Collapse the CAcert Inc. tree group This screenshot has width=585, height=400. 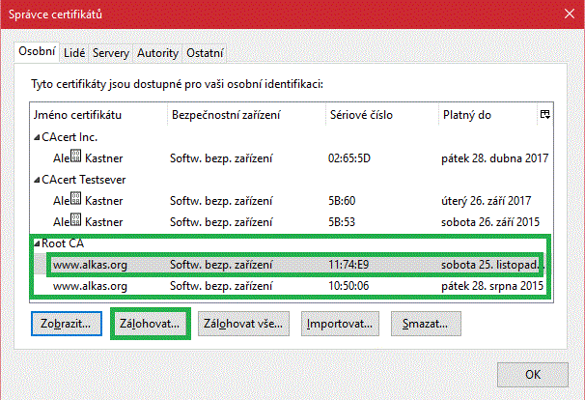point(37,137)
